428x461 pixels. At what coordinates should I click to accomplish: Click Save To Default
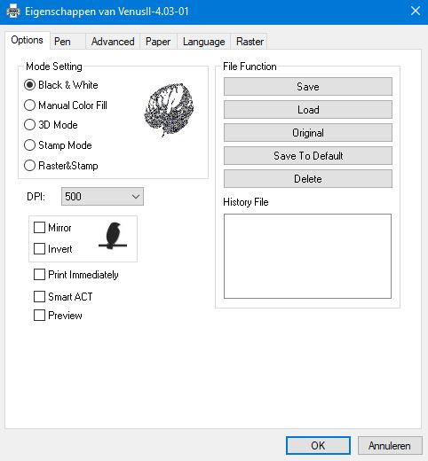pos(308,156)
